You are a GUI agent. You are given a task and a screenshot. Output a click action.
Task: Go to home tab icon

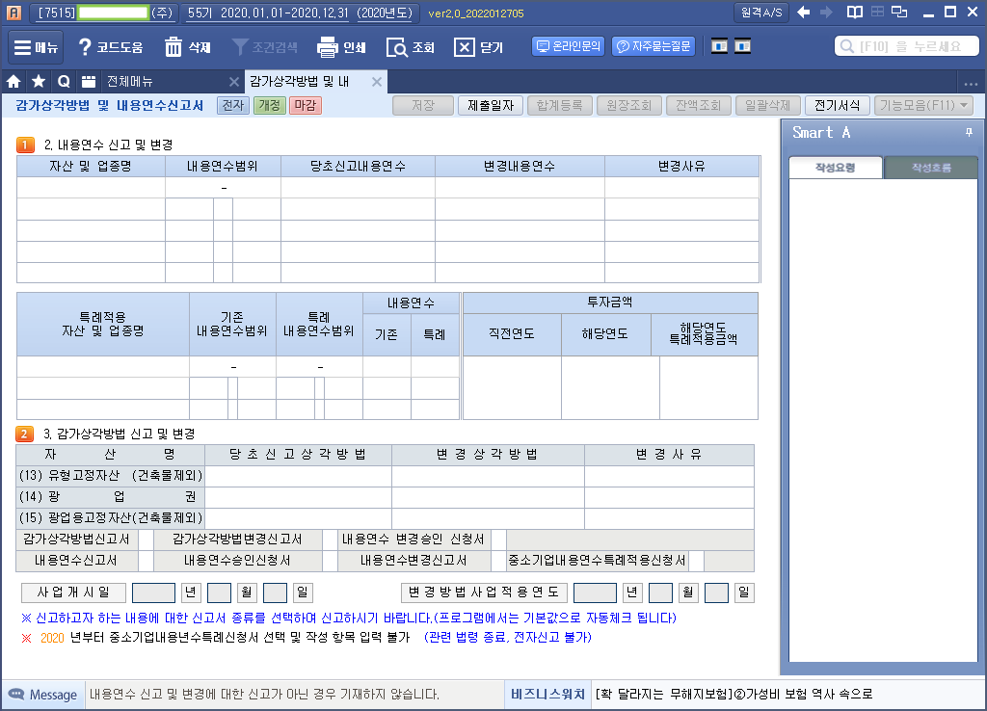pos(13,81)
